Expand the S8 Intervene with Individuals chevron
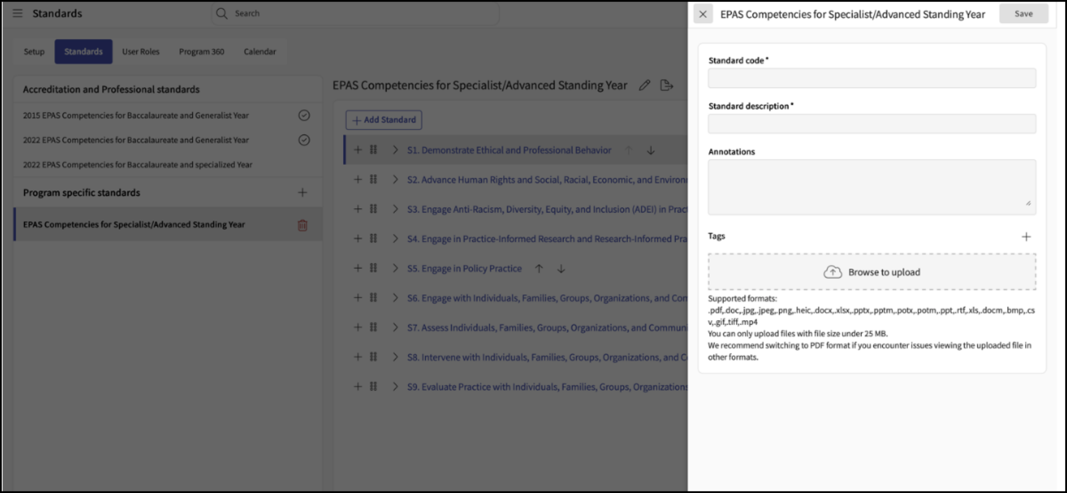This screenshot has height=493, width=1067. [x=395, y=357]
